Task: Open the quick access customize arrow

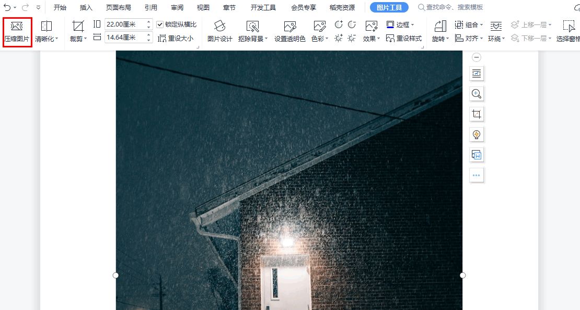Action: (38, 8)
